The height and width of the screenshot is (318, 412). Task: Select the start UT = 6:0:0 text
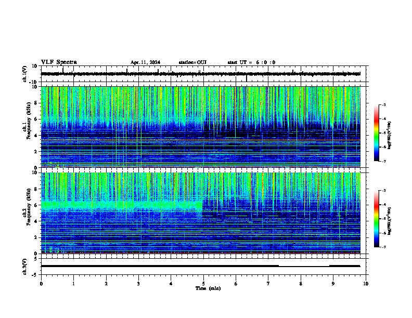tap(251, 62)
